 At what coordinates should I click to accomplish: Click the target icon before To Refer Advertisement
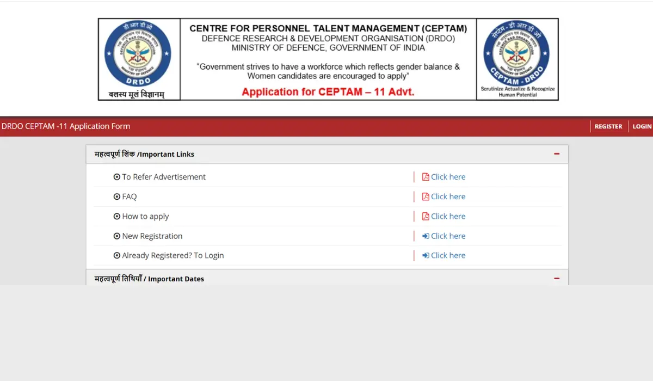116,176
